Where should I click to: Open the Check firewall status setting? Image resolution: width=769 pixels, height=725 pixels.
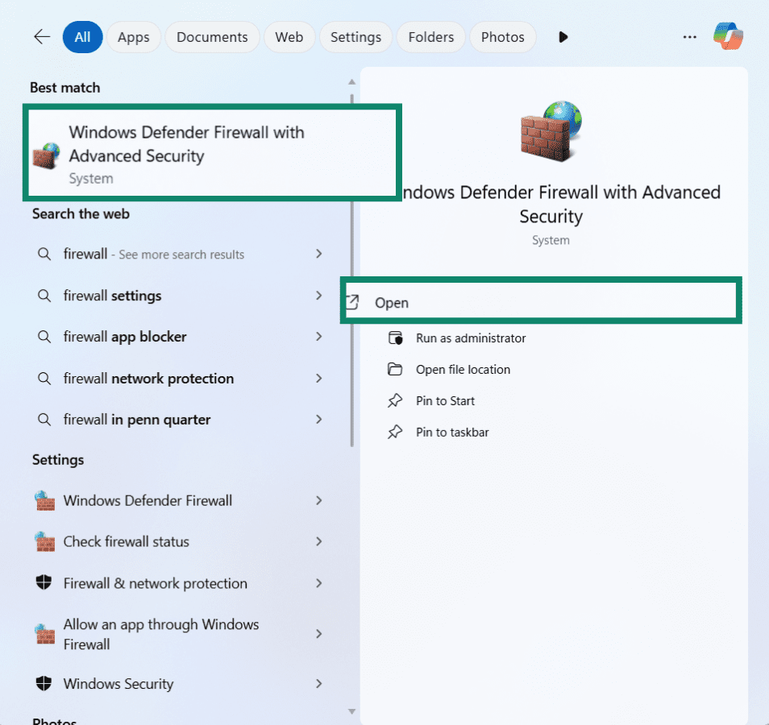tap(127, 542)
